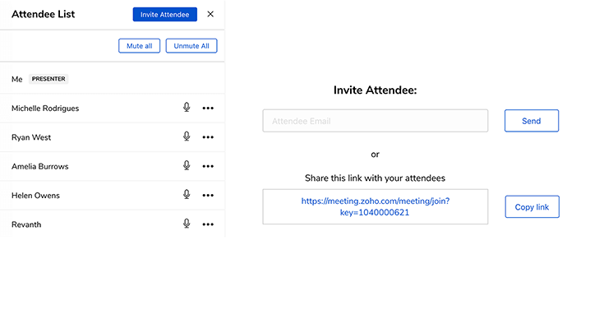
Task: Copy the meeting link
Action: click(532, 206)
